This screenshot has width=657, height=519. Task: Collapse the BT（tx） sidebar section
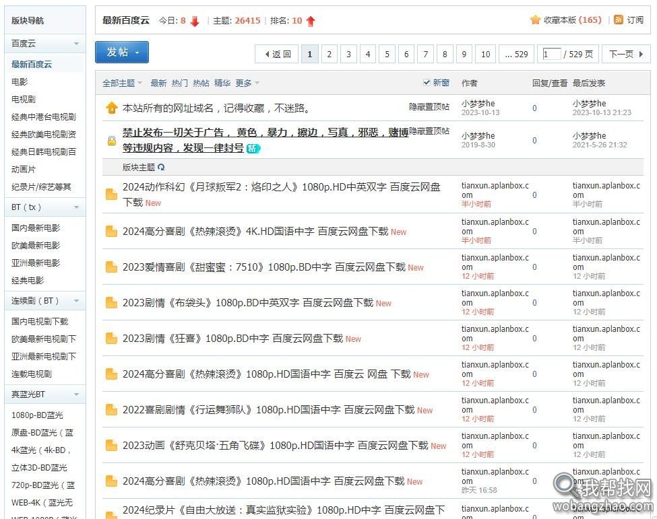pos(76,207)
